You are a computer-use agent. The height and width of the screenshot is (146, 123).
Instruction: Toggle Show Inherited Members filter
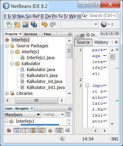pos(9,130)
